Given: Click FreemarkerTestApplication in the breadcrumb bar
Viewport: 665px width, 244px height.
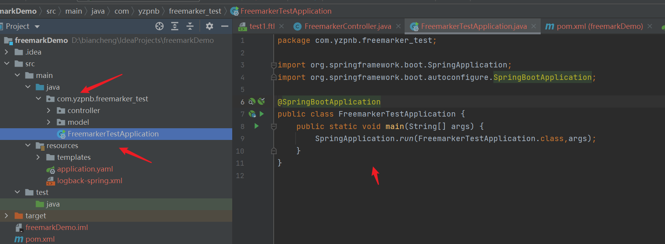Looking at the screenshot, I should pos(286,11).
